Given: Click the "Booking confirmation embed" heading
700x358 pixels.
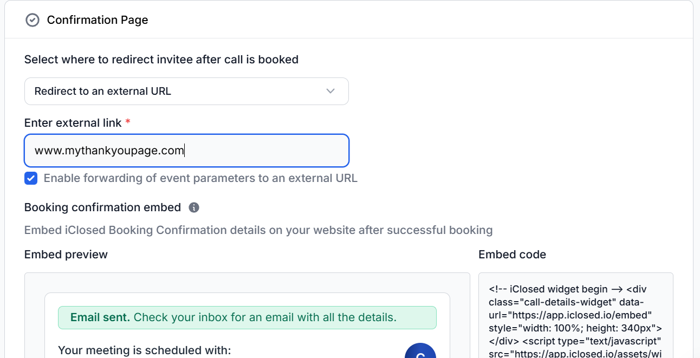Looking at the screenshot, I should coord(102,207).
